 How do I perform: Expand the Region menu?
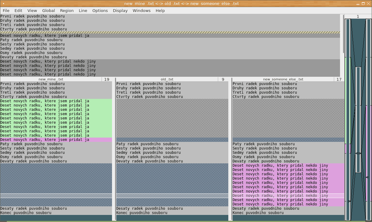(67, 10)
